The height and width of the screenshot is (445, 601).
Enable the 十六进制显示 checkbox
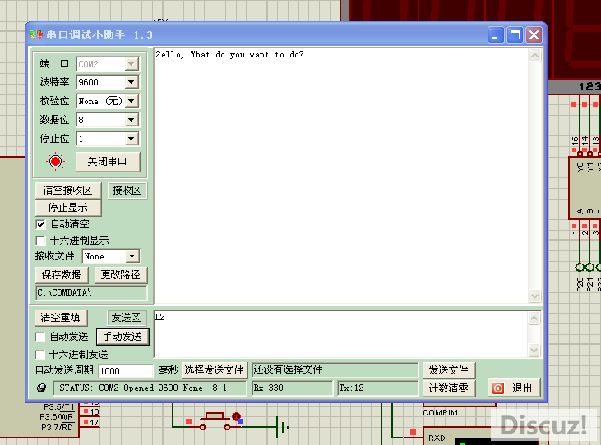pyautogui.click(x=40, y=241)
